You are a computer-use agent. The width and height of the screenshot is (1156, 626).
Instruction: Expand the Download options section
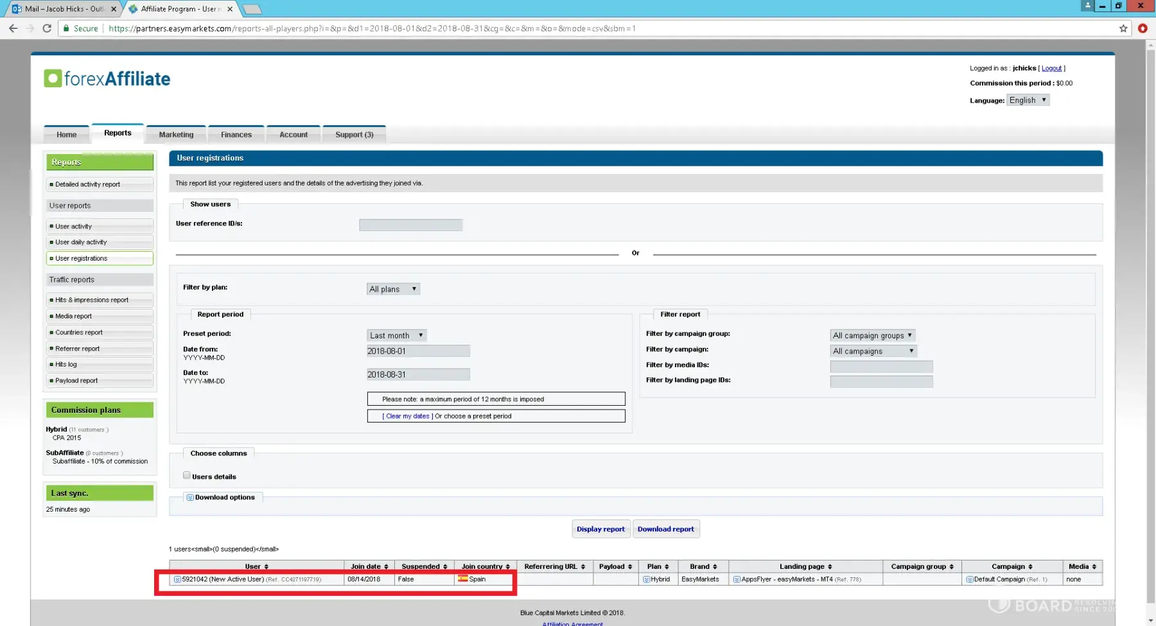190,498
